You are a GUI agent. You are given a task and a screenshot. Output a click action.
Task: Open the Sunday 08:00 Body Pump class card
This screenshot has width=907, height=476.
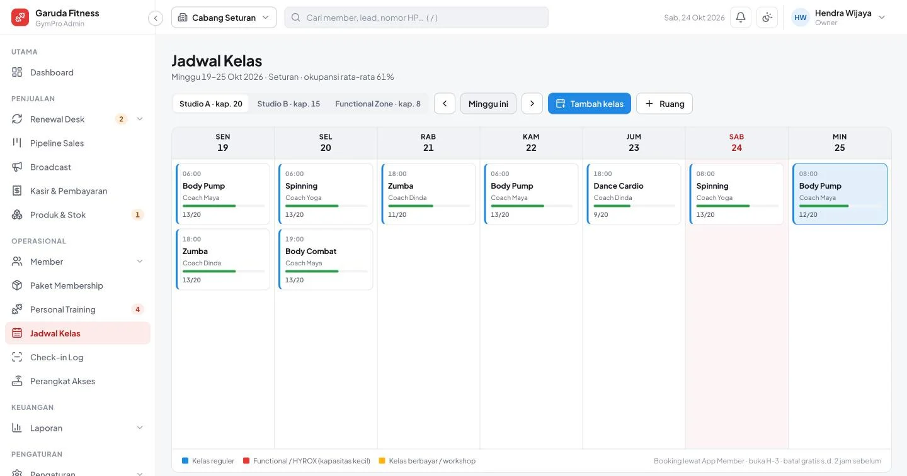pyautogui.click(x=840, y=194)
